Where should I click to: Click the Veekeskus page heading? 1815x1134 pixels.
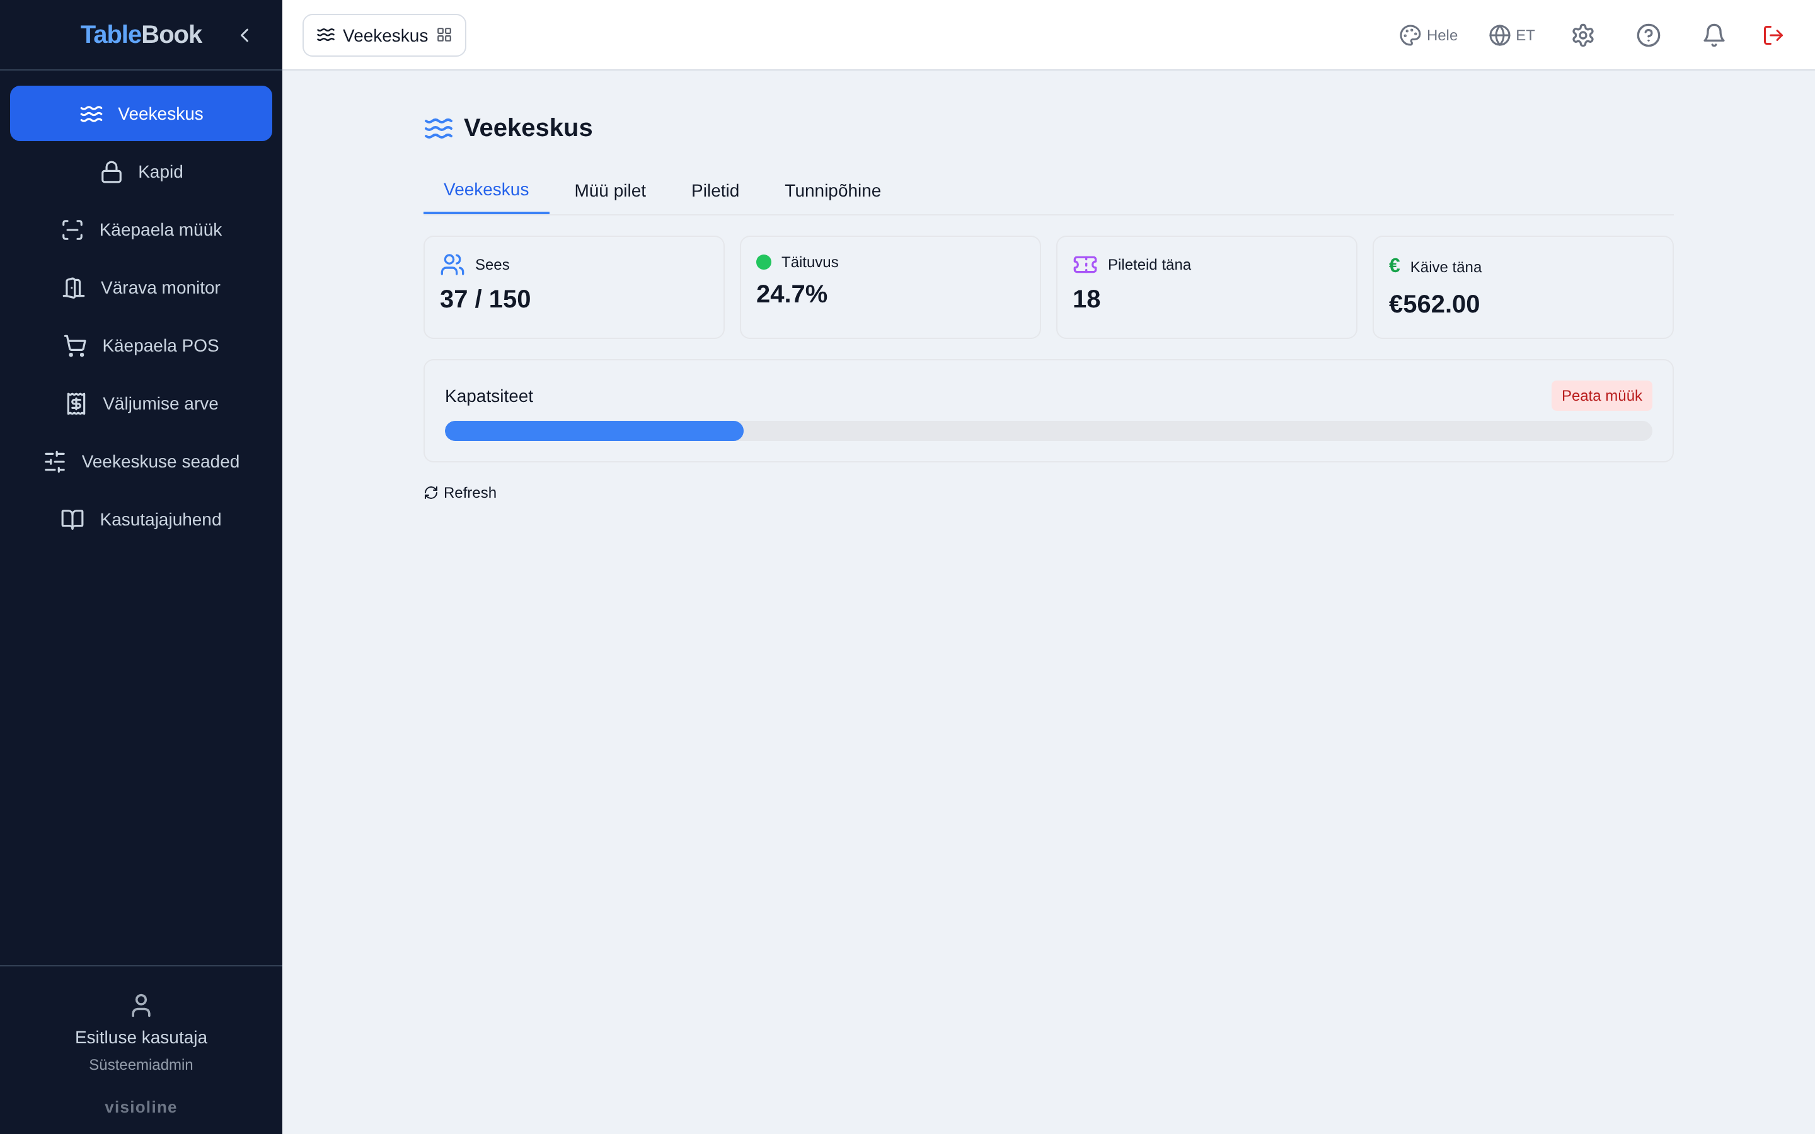tap(528, 127)
